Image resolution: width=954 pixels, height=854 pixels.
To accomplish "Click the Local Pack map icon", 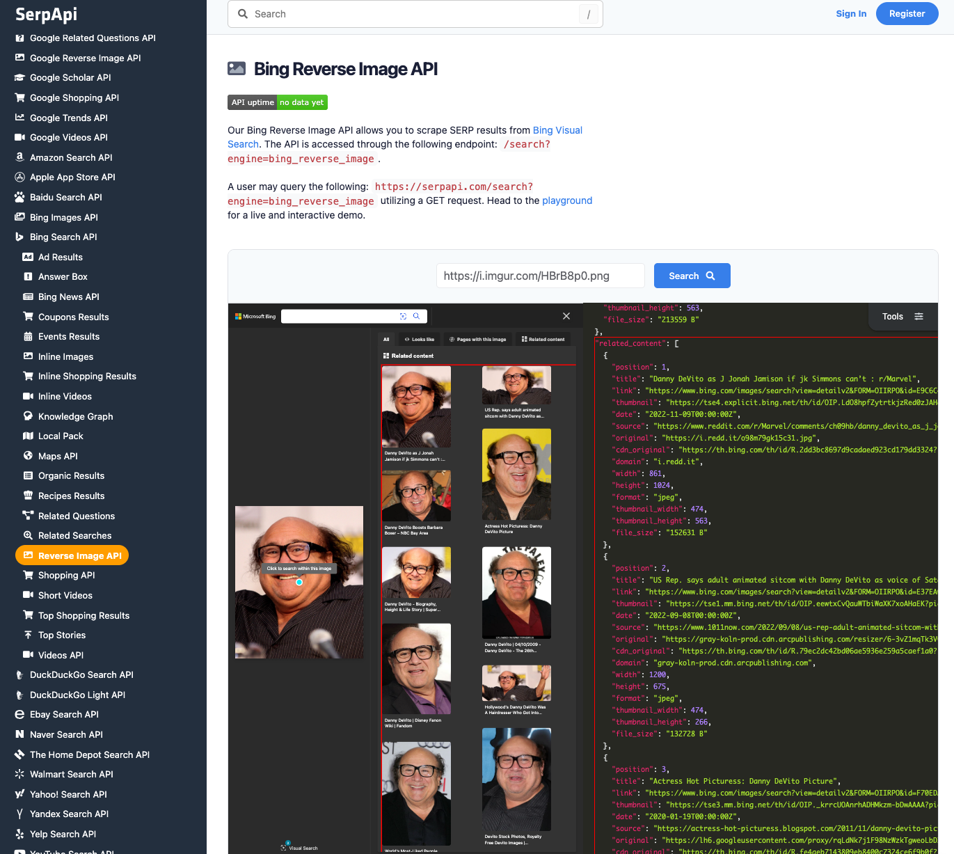I will (28, 436).
